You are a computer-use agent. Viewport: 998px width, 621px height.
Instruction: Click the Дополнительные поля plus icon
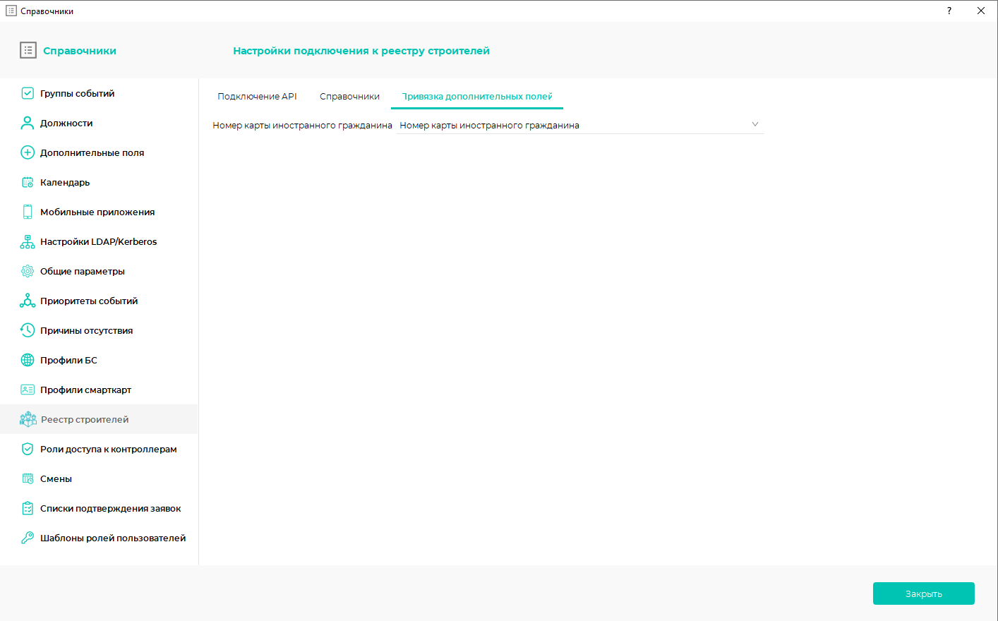pyautogui.click(x=28, y=152)
